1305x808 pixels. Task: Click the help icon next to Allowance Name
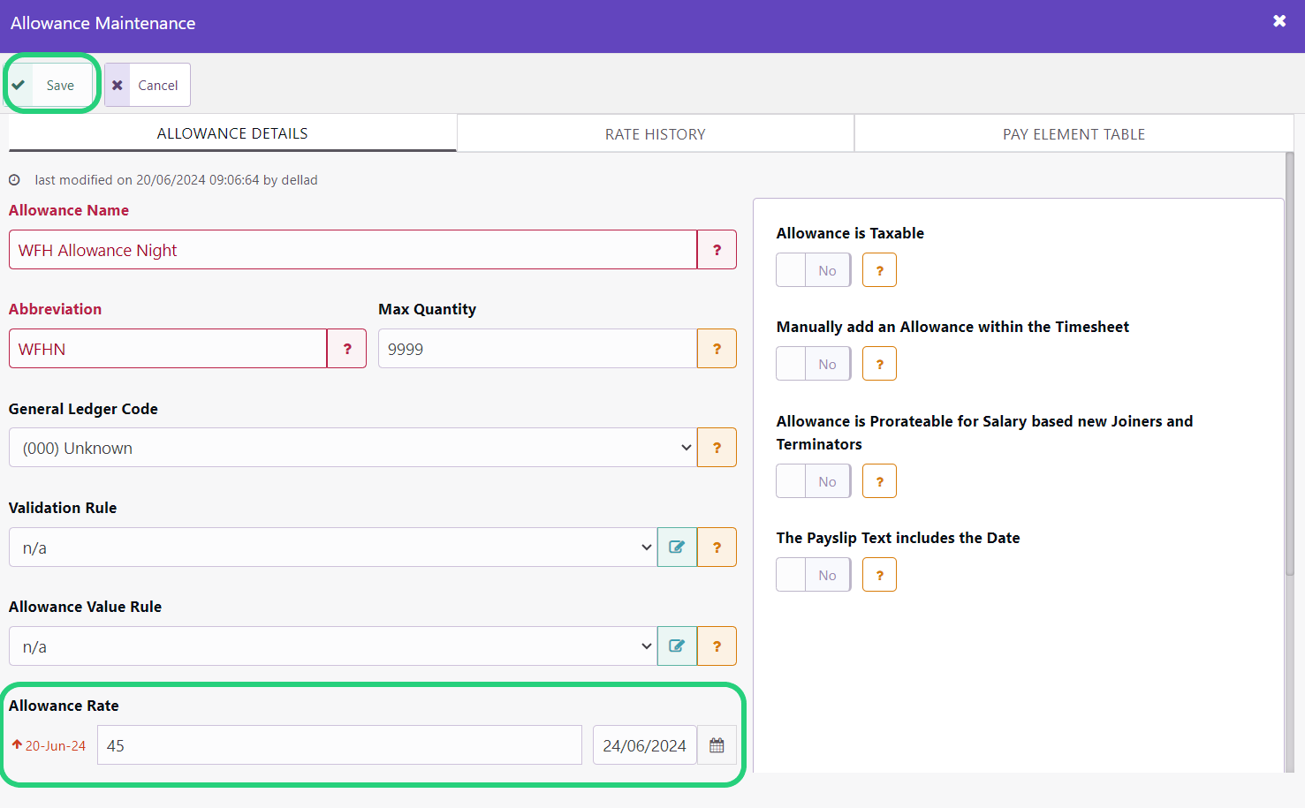[x=717, y=250]
